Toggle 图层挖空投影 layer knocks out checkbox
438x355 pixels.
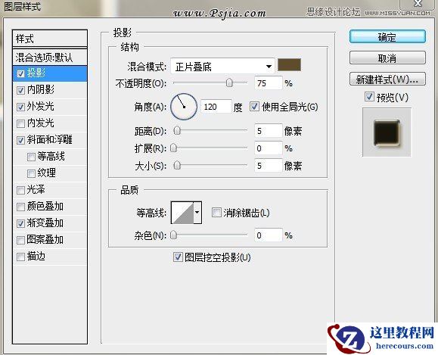178,257
